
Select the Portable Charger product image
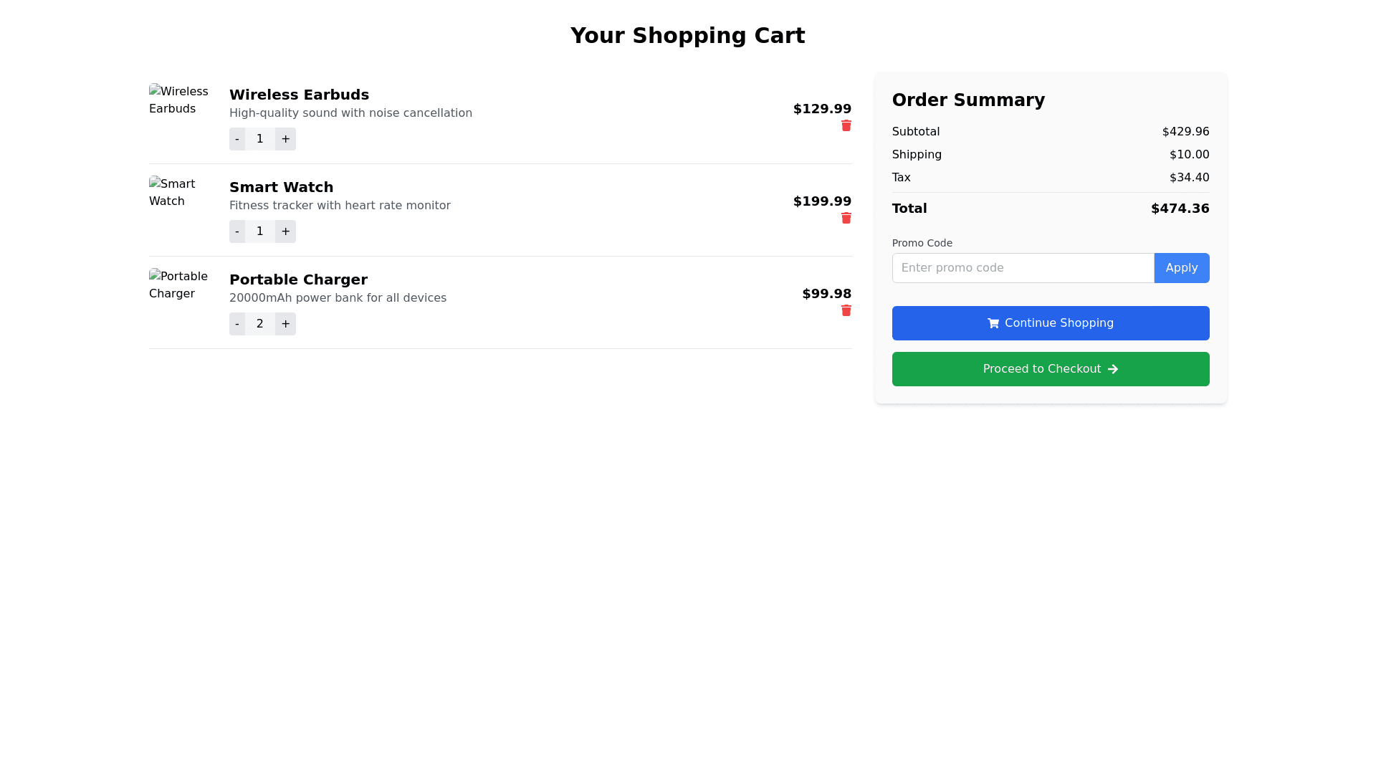coord(178,285)
